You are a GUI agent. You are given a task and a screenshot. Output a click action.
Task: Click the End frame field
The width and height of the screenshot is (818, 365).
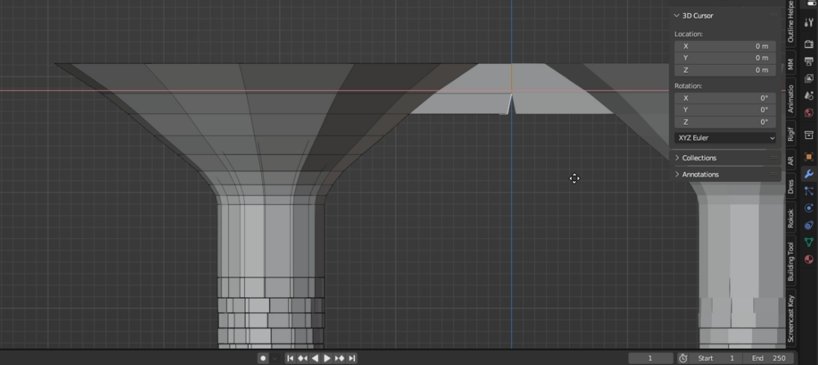[768, 358]
